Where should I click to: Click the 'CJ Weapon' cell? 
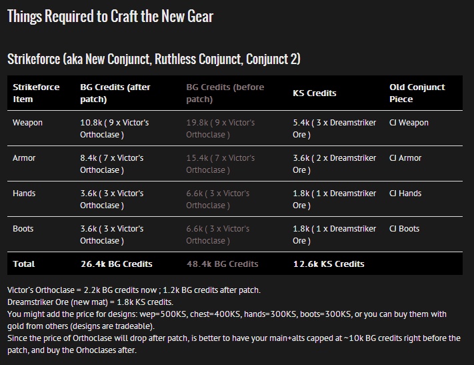click(409, 123)
